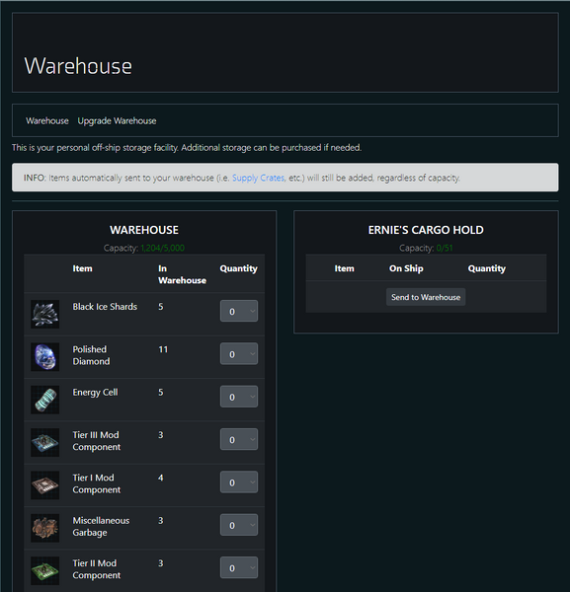Click the Energy Cell name
This screenshot has width=570, height=592.
pyautogui.click(x=95, y=393)
